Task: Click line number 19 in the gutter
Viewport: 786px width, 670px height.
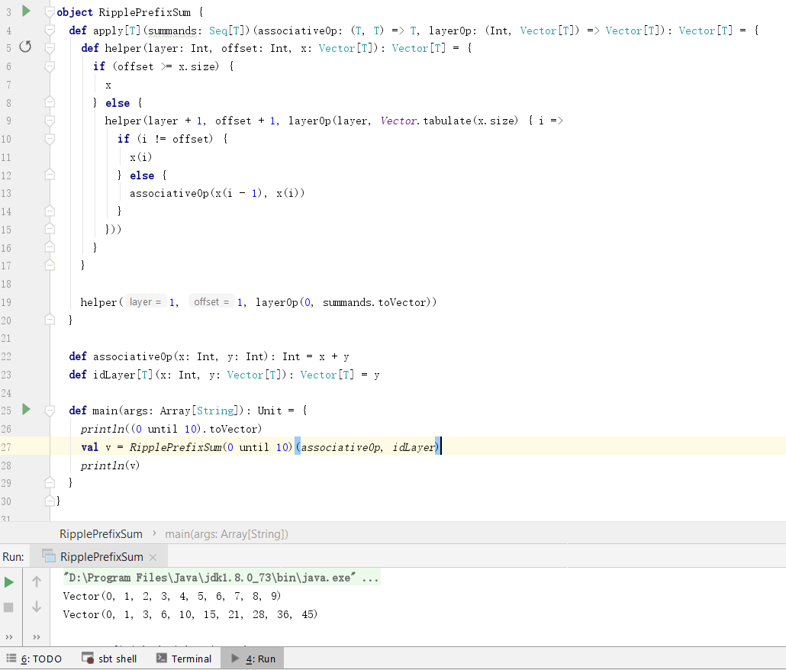Action: tap(6, 302)
